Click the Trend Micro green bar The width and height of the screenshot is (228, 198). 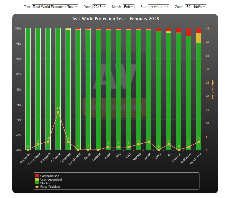[x=38, y=89]
